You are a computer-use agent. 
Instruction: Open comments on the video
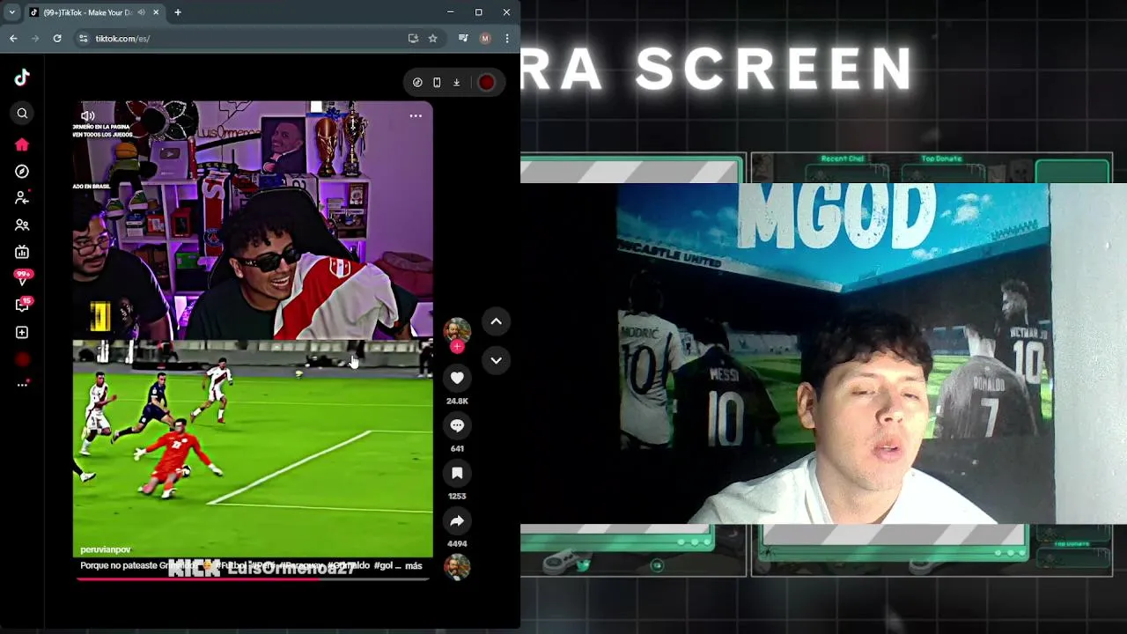pyautogui.click(x=457, y=425)
